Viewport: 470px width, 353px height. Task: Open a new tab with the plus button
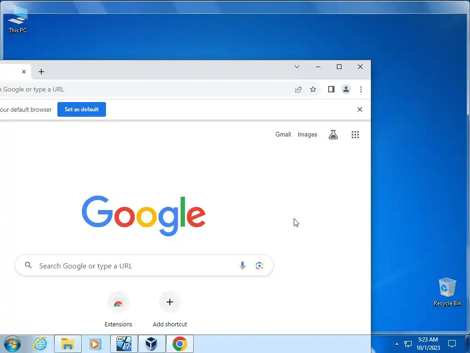click(41, 72)
